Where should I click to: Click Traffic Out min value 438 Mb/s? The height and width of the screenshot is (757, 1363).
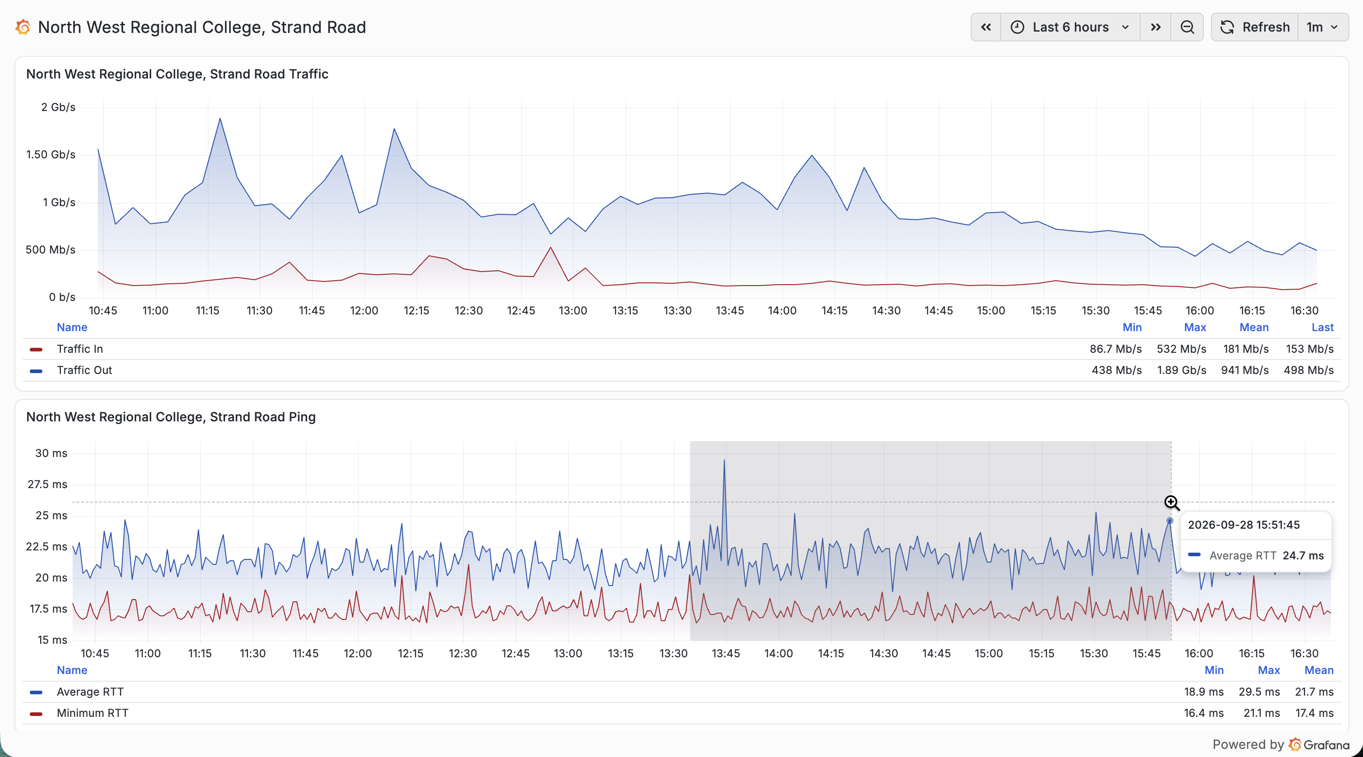(1116, 370)
